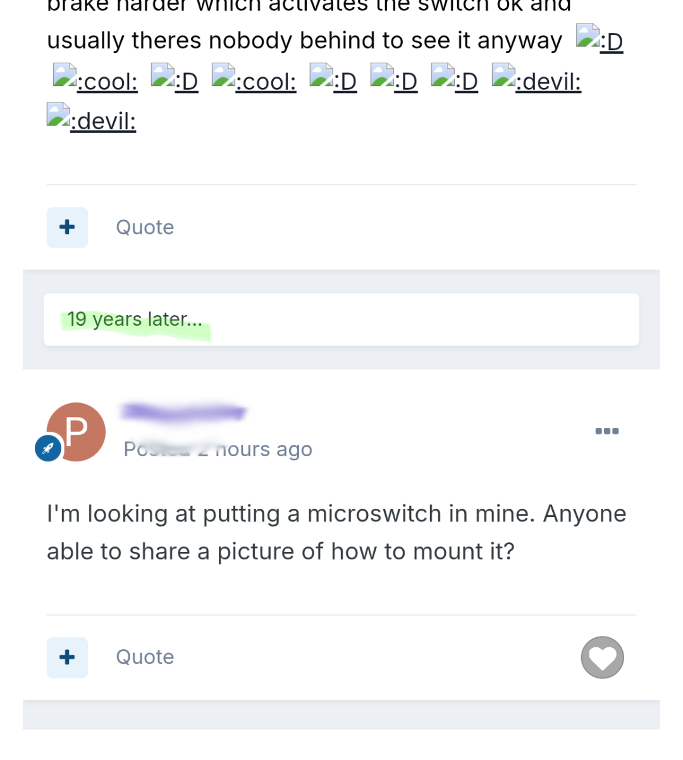Screen dimensions: 683x760
Task: Click the :D just before the first :devil:
Action: (x=454, y=80)
